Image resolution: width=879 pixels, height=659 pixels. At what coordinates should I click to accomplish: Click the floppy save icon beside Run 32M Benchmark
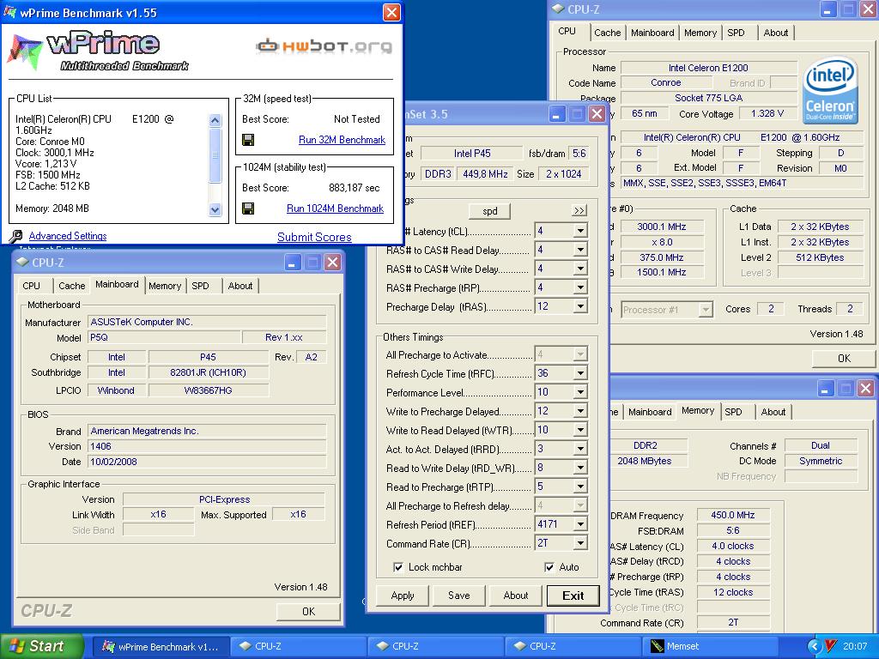point(248,140)
